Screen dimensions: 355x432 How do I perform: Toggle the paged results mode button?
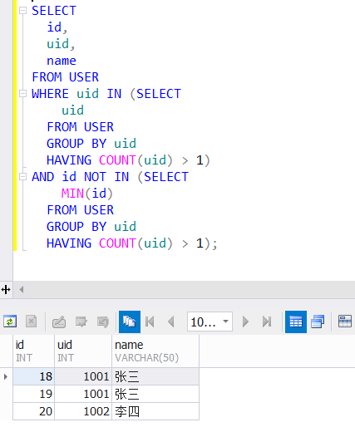pos(130,322)
